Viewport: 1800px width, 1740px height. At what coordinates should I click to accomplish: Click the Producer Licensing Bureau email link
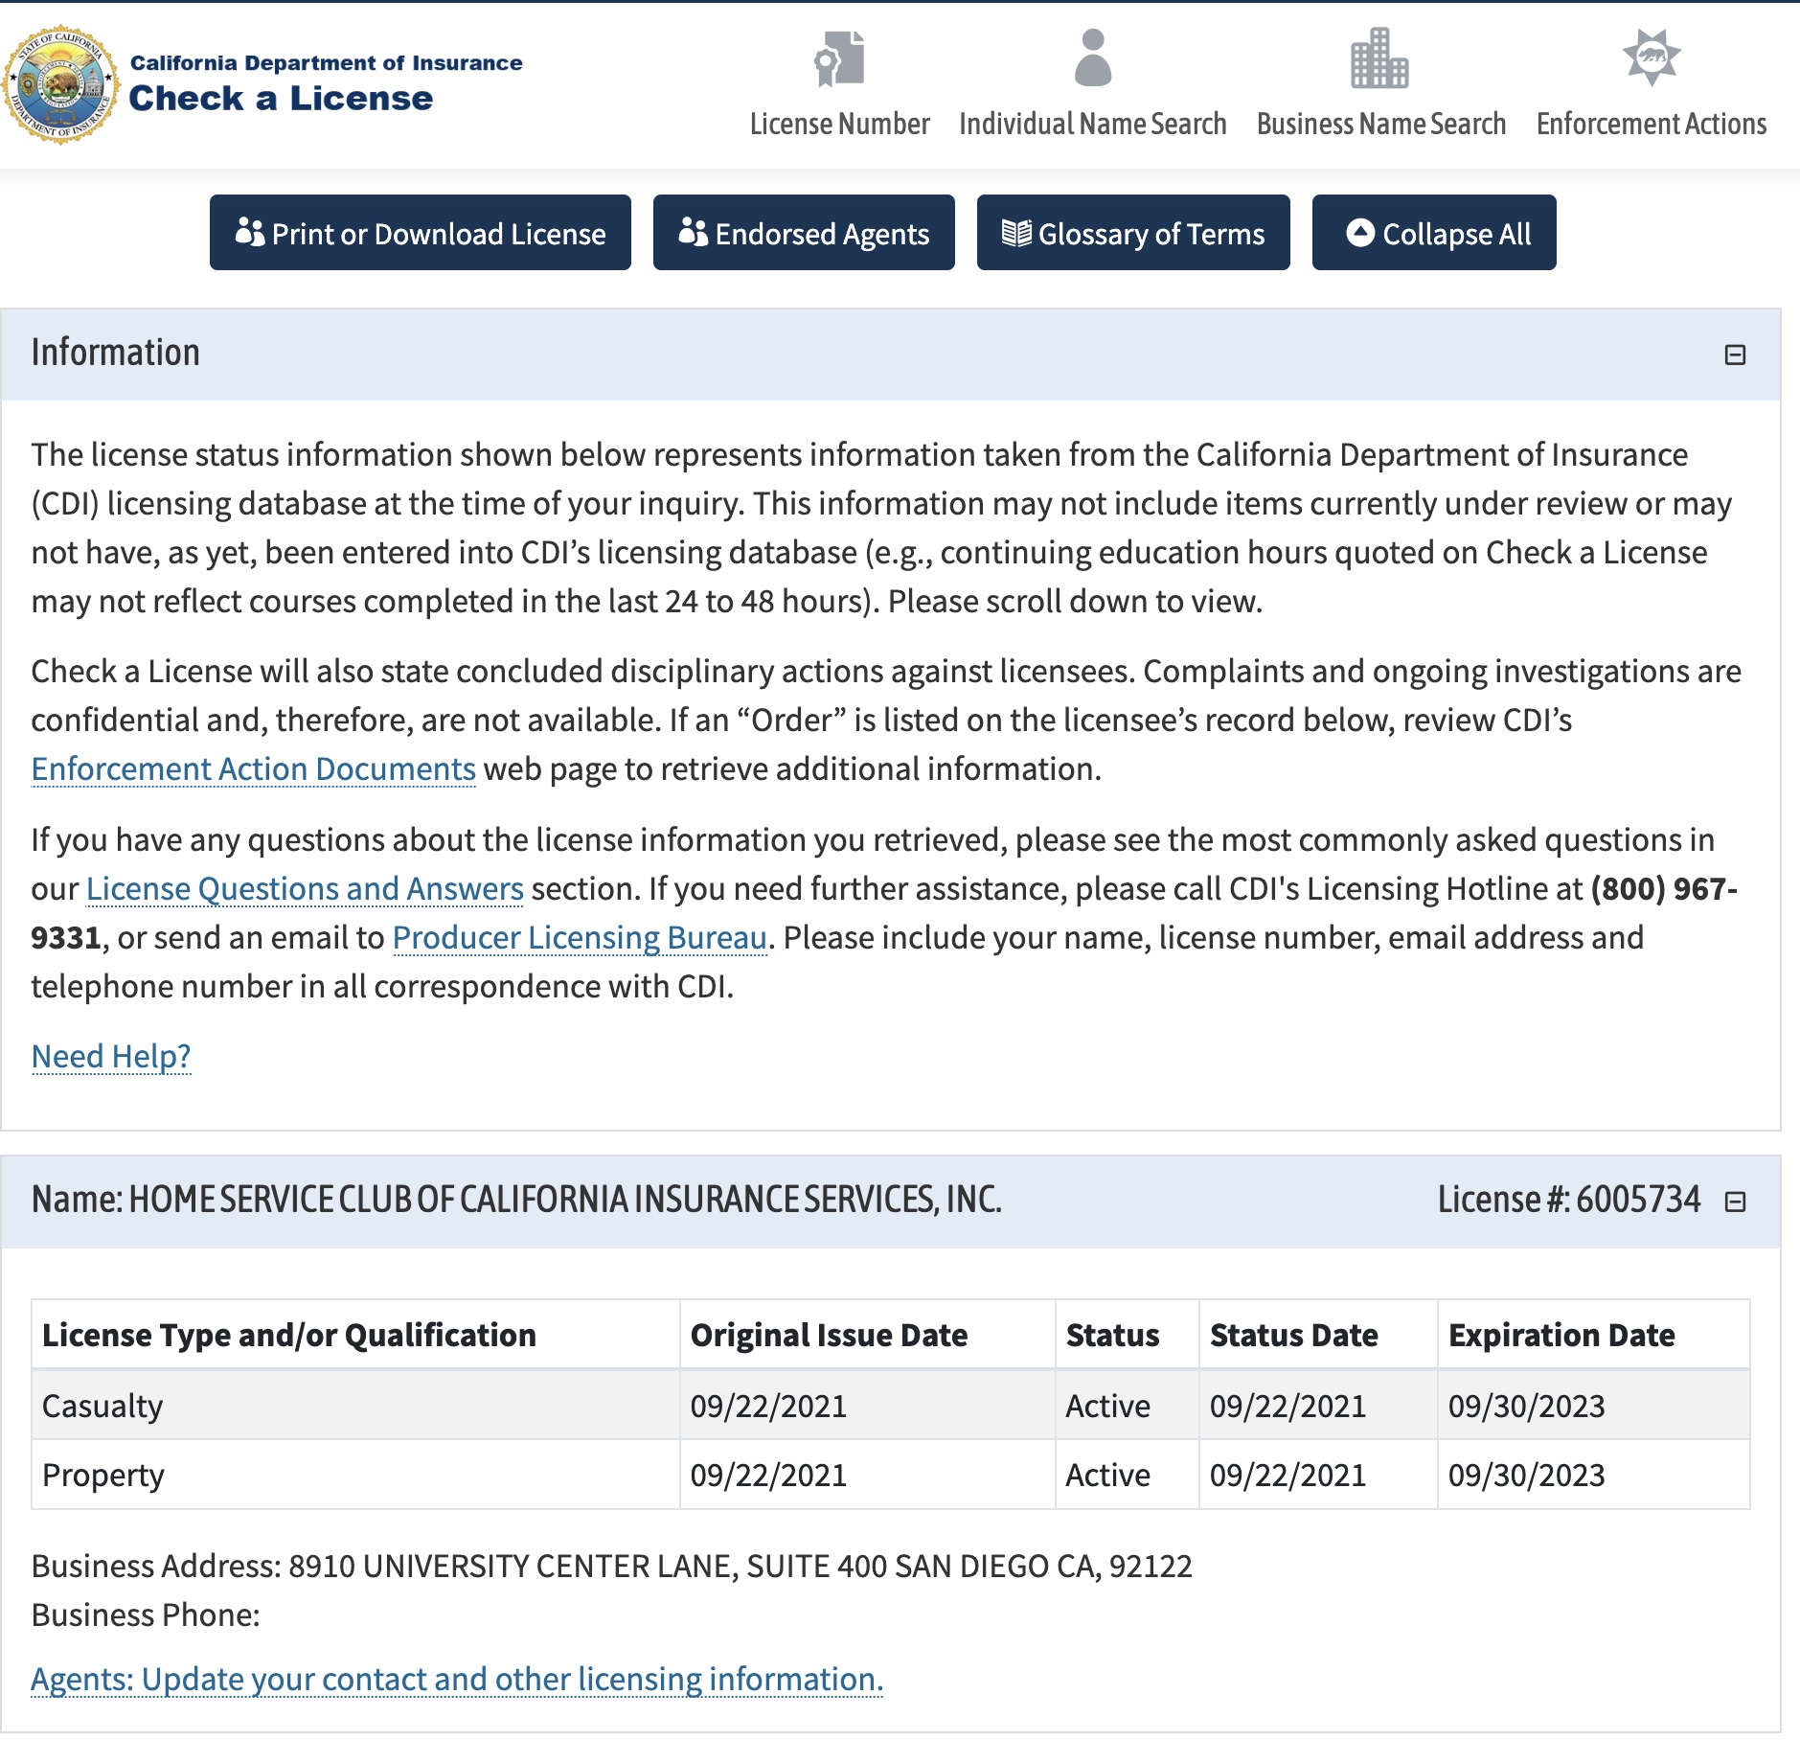coord(580,938)
